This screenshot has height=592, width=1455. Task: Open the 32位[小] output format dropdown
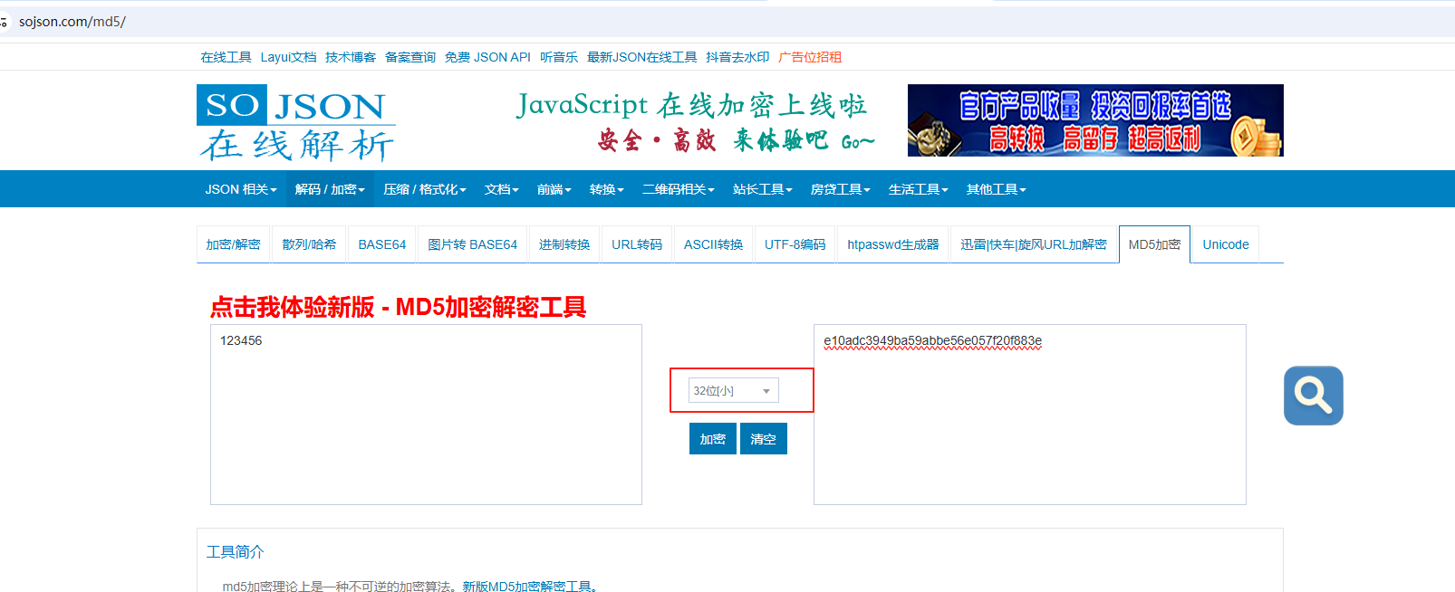tap(733, 391)
